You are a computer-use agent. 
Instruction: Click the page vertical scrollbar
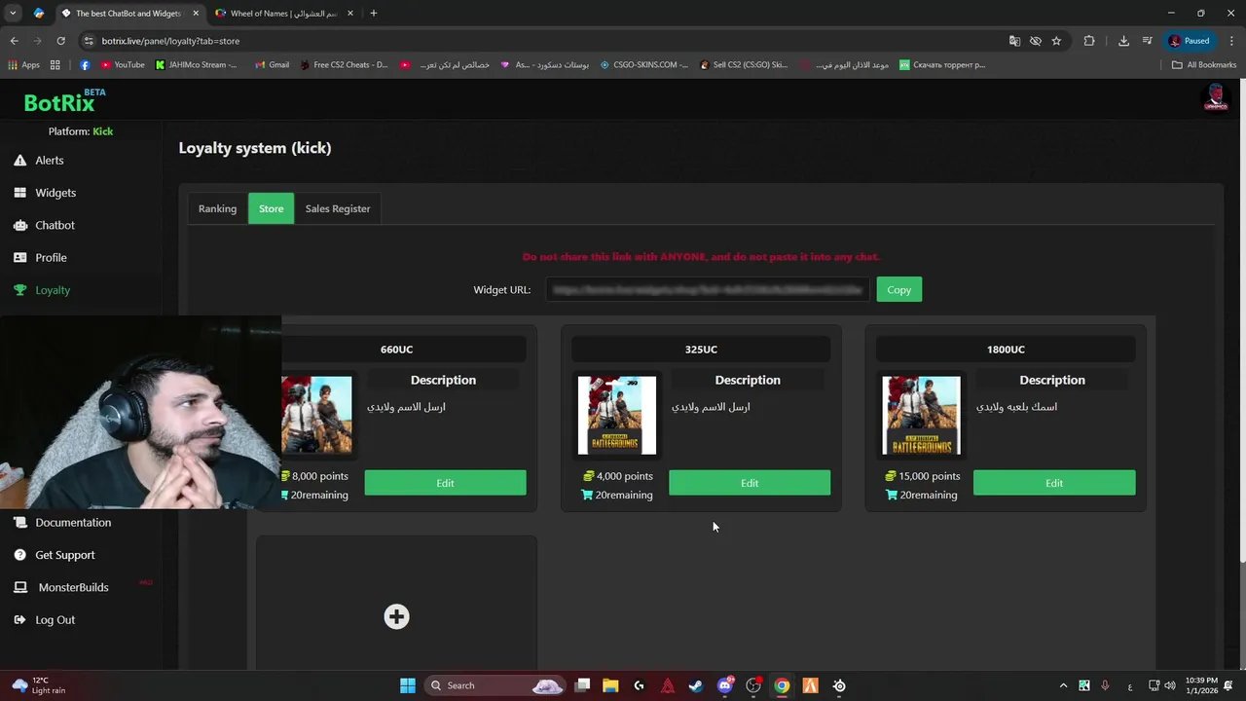(1241, 321)
